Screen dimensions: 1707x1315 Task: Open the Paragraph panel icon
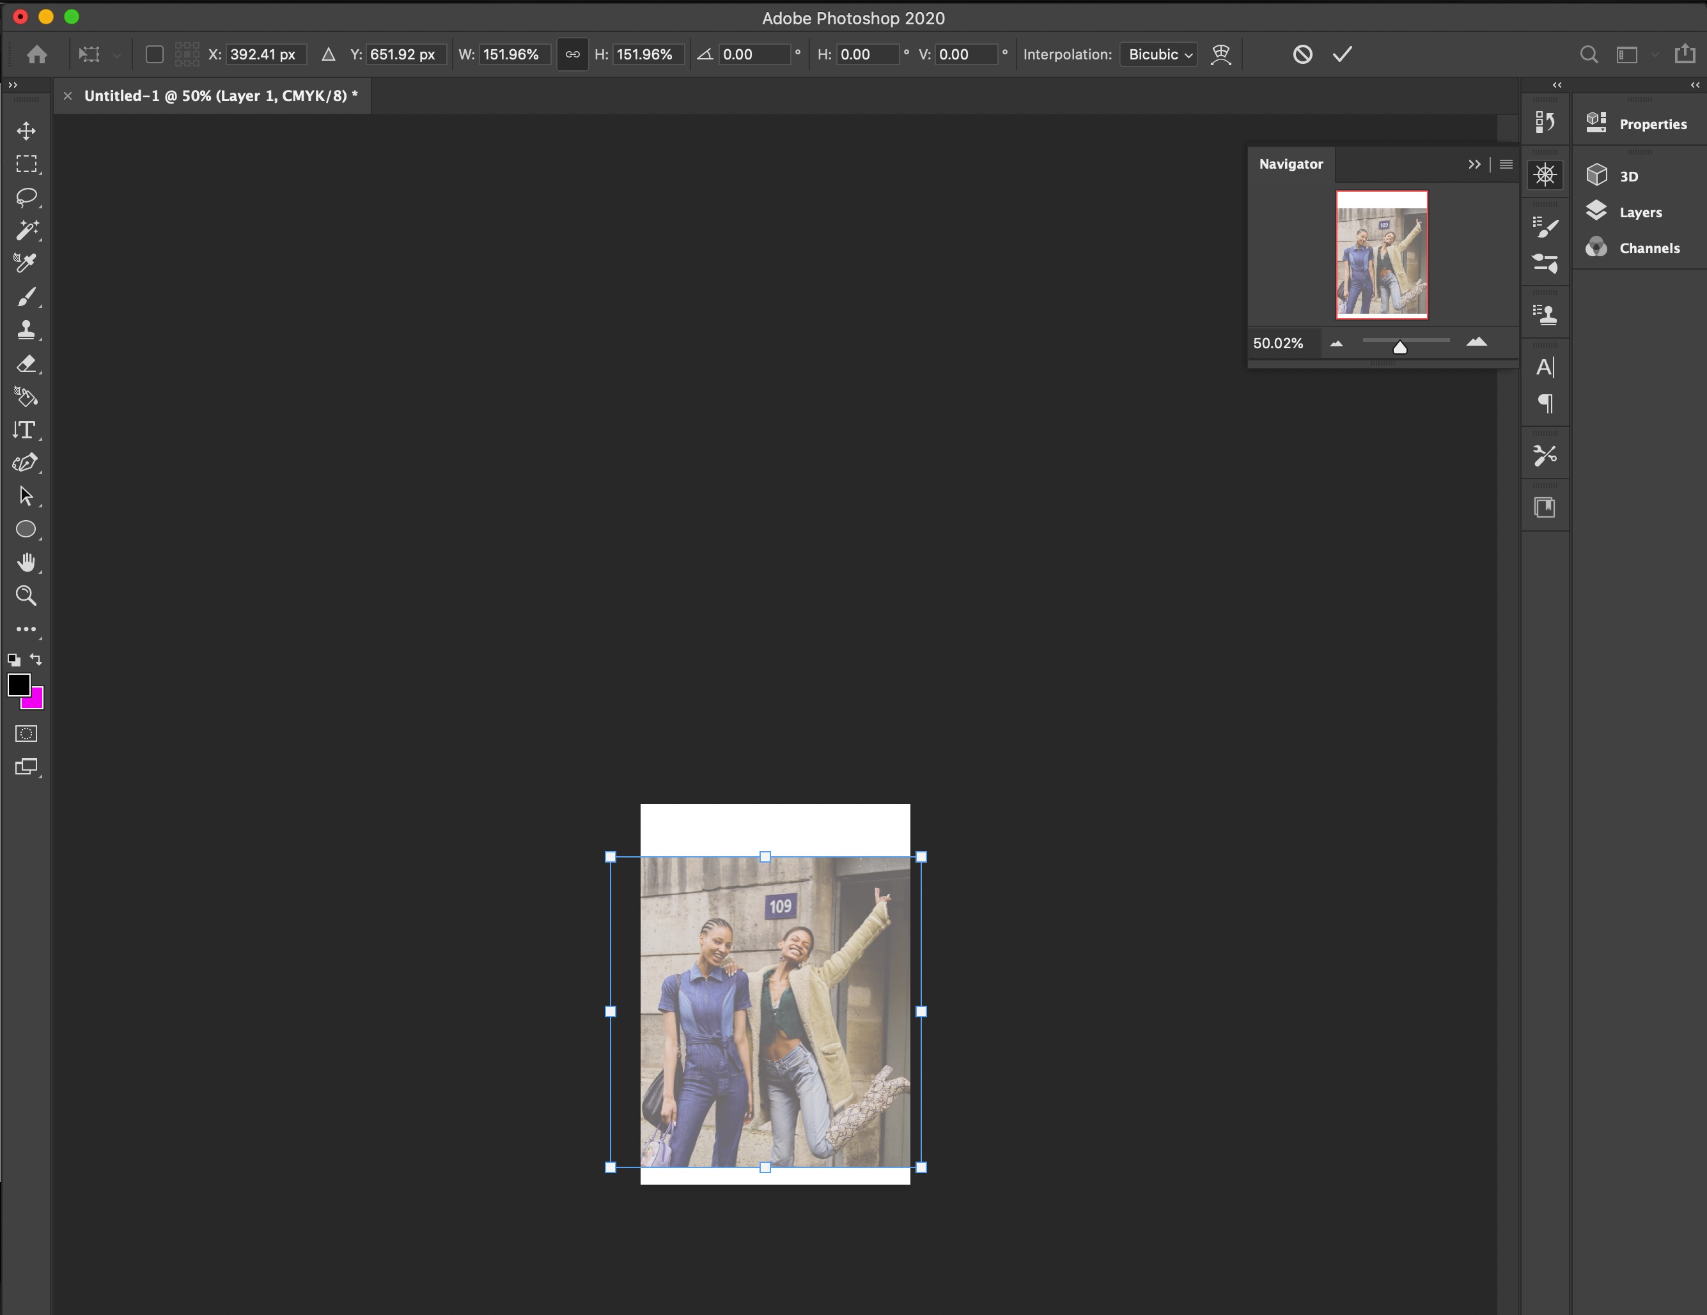[x=1546, y=403]
